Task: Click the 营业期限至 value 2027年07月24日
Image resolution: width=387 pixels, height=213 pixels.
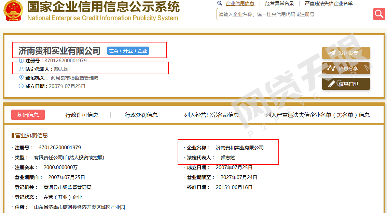Action: click(239, 177)
